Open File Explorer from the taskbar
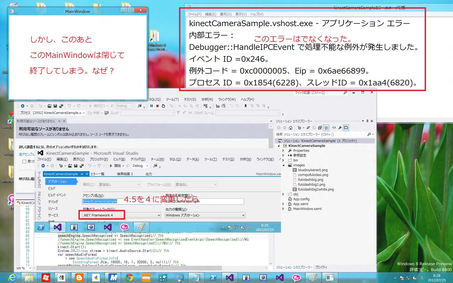 pos(29,277)
